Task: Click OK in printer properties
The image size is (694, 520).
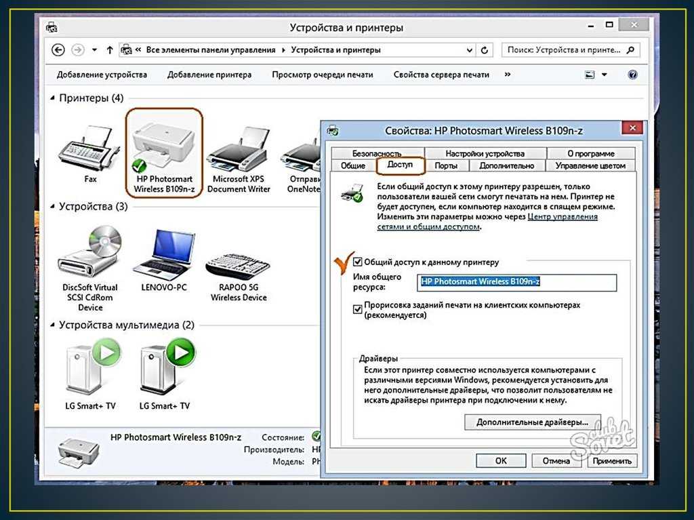Action: click(x=501, y=460)
